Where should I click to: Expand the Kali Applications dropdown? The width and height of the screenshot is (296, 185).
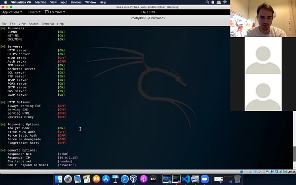coord(12,12)
